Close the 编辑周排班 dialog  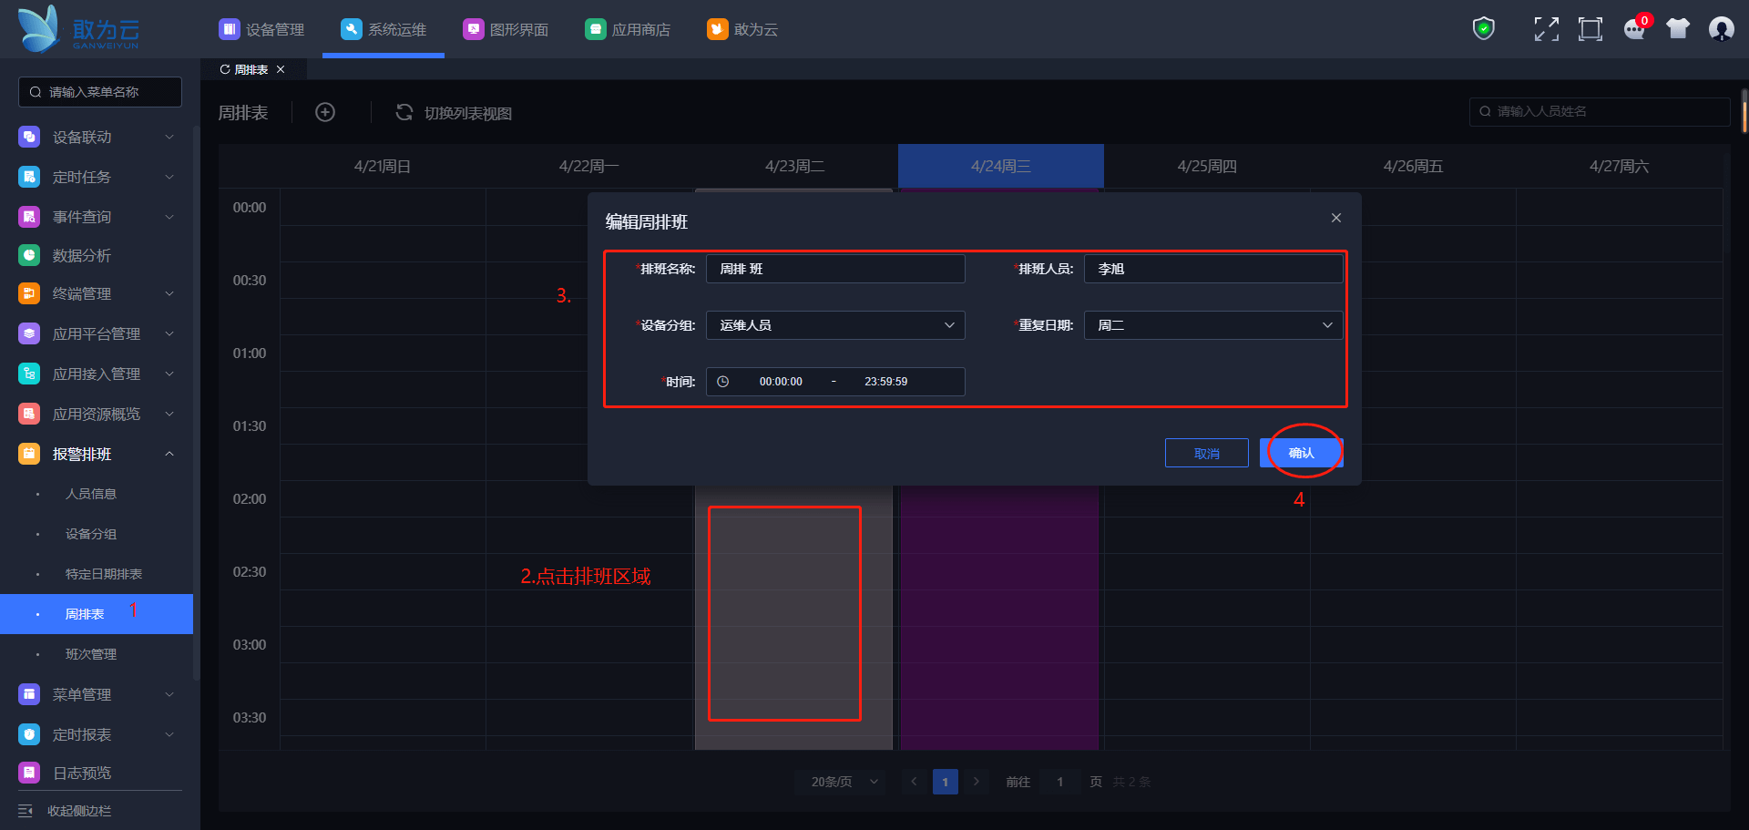click(x=1335, y=218)
